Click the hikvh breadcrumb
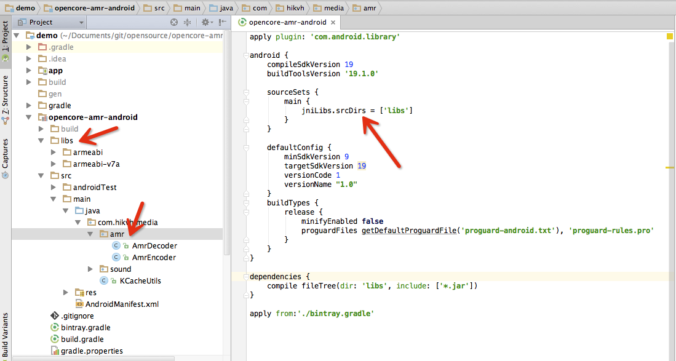This screenshot has height=361, width=676. pos(290,8)
